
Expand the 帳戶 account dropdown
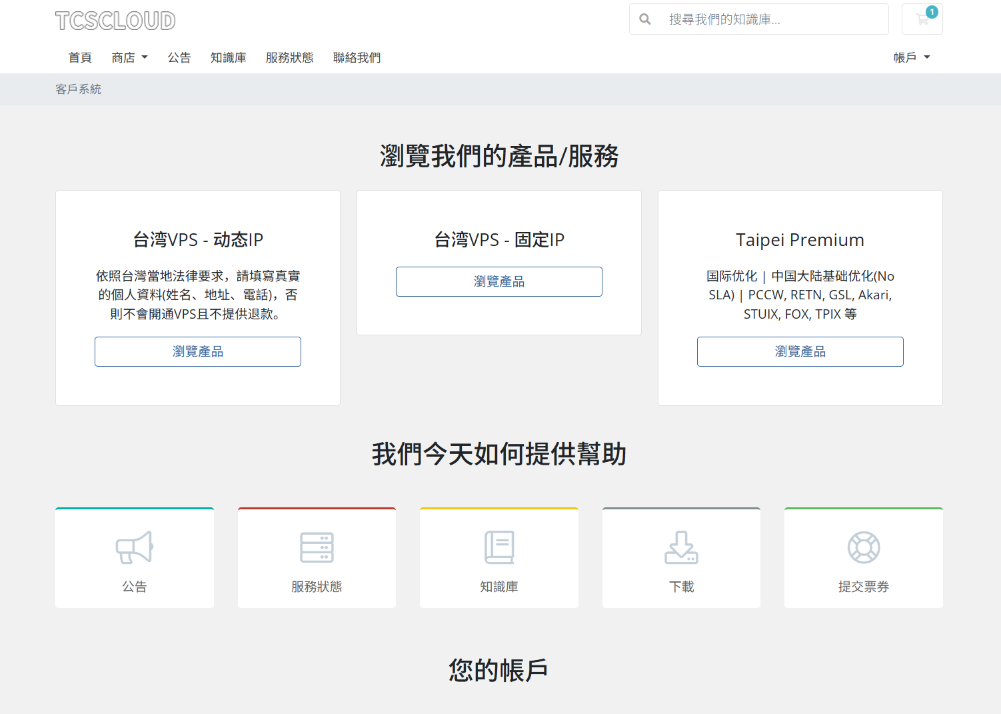coord(911,58)
